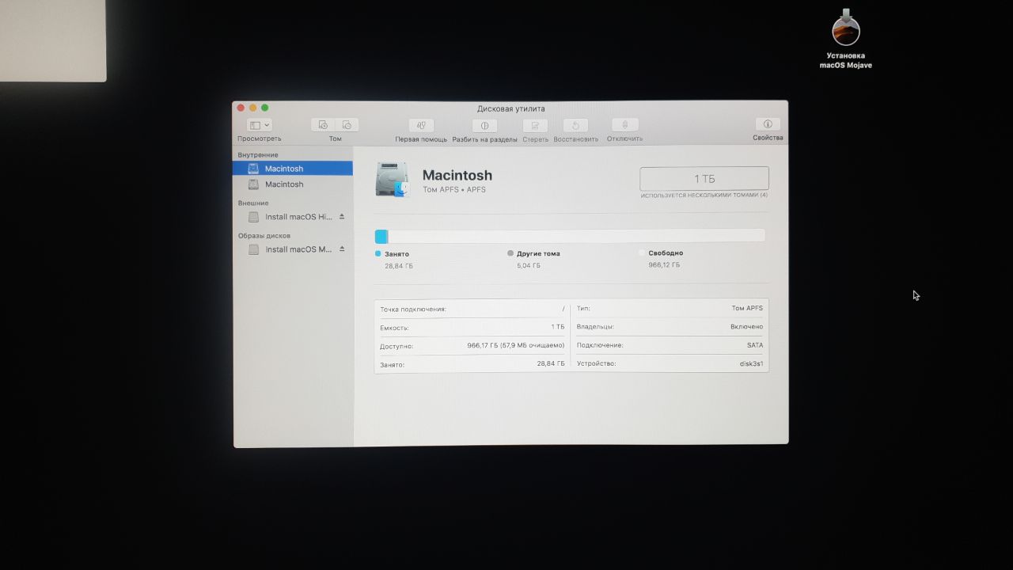Click the 966,12 ГБ free value
This screenshot has height=570, width=1013.
[x=664, y=265]
